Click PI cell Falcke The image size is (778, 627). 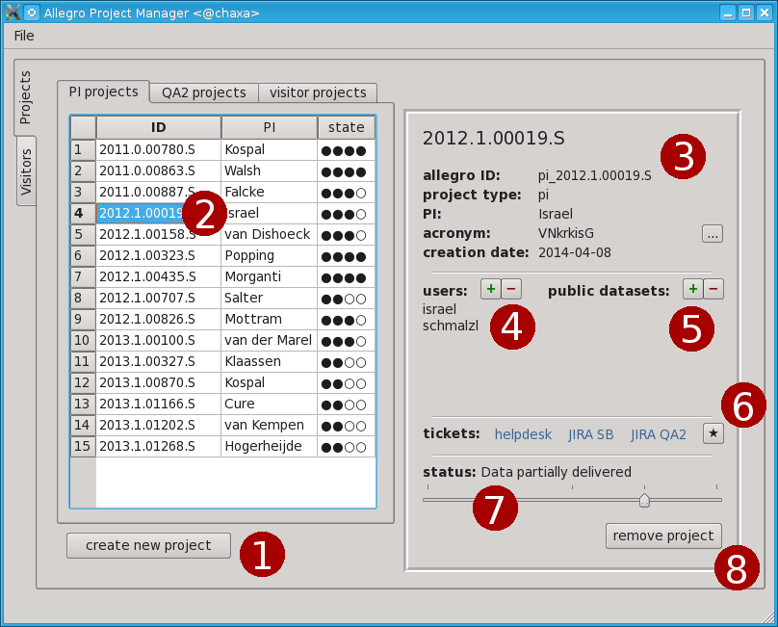[x=270, y=192]
